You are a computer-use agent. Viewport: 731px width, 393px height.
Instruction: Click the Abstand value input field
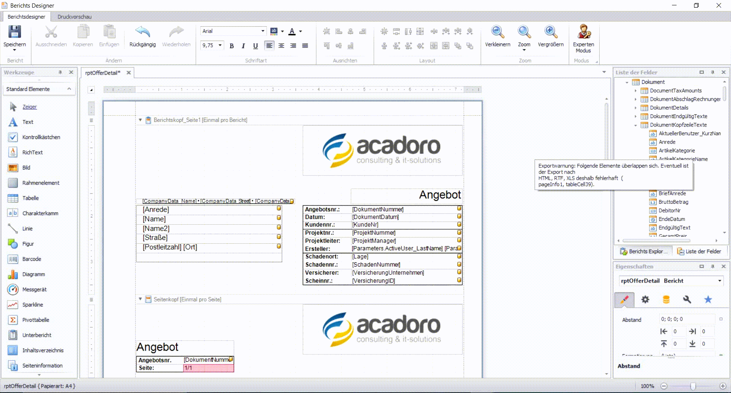[x=687, y=319]
